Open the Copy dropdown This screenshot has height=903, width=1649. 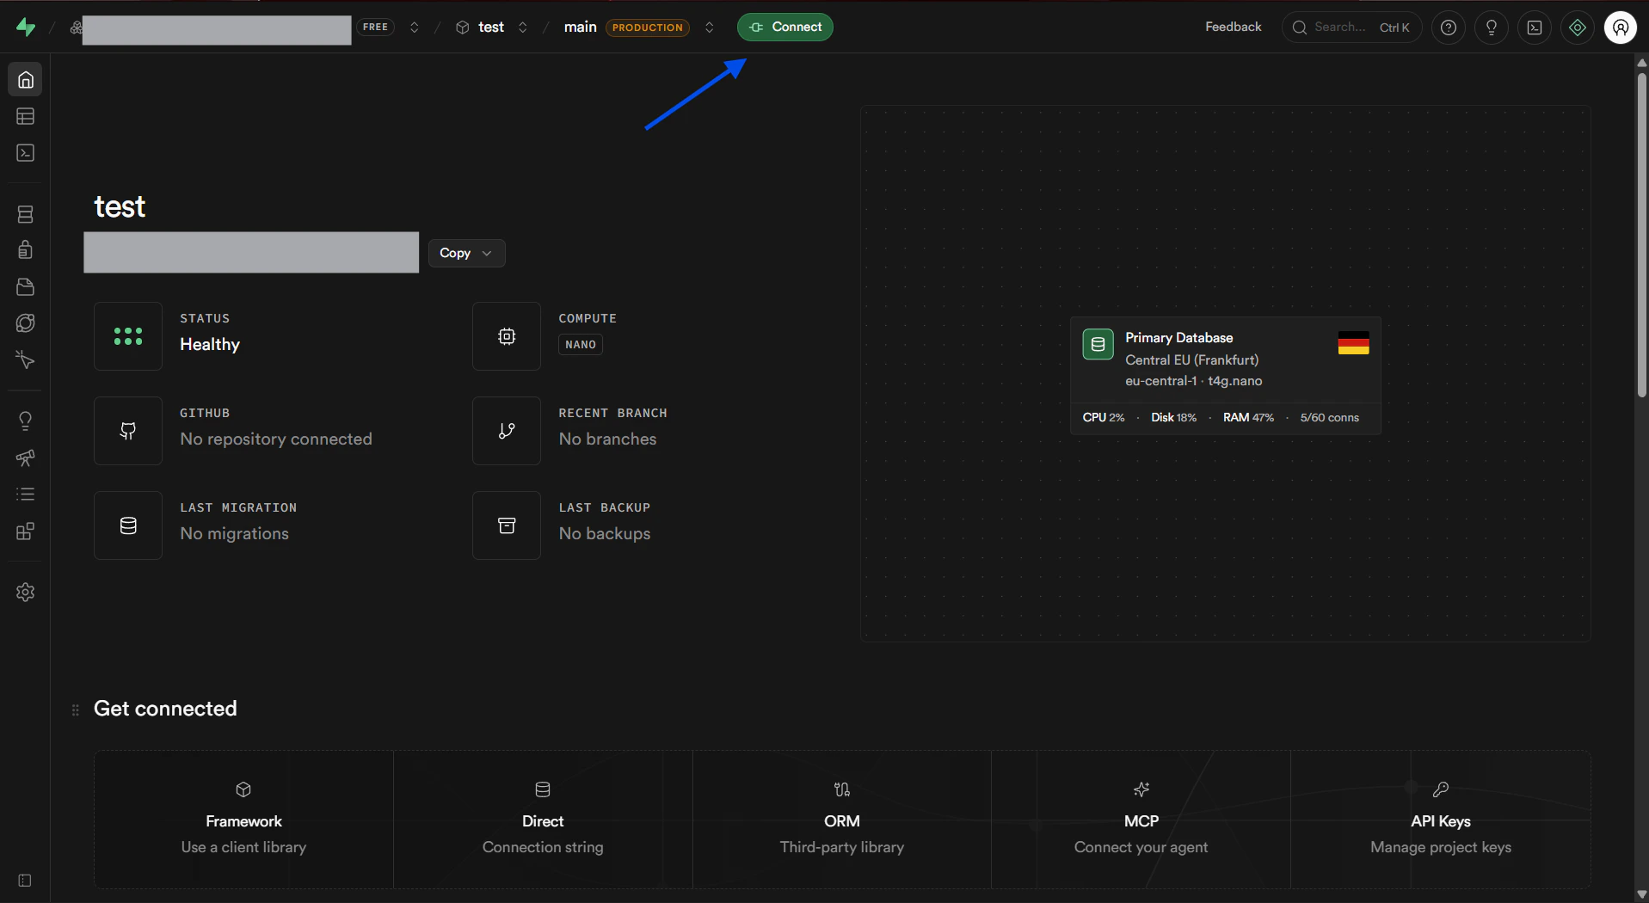pos(467,253)
